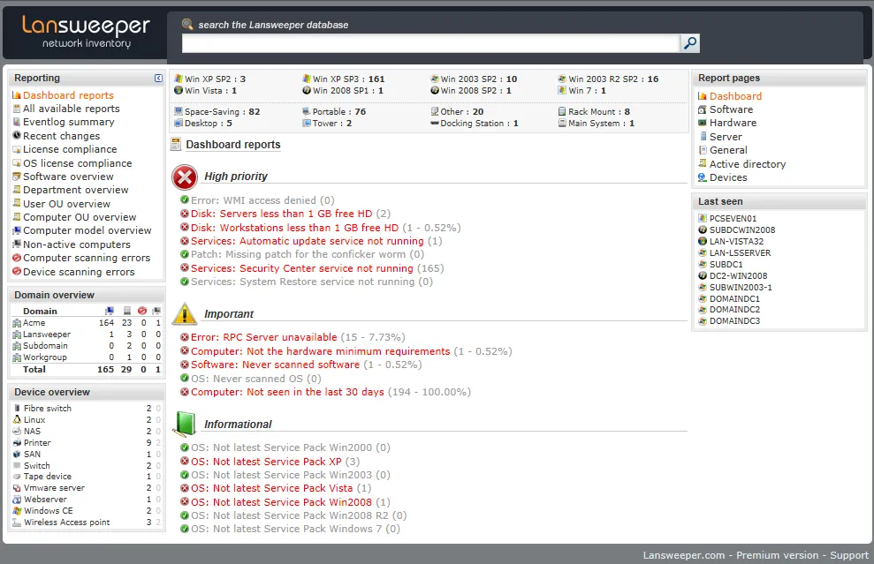This screenshot has height=564, width=874.
Task: Click the PCSEVEN01 last seen icon
Action: tap(703, 218)
